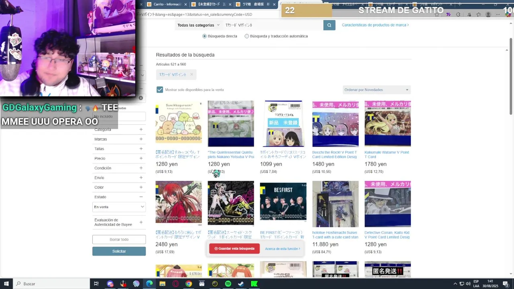Open the Quintessential Quintuplets Nakano Yotsuba link
Image resolution: width=514 pixels, height=289 pixels.
click(231, 155)
